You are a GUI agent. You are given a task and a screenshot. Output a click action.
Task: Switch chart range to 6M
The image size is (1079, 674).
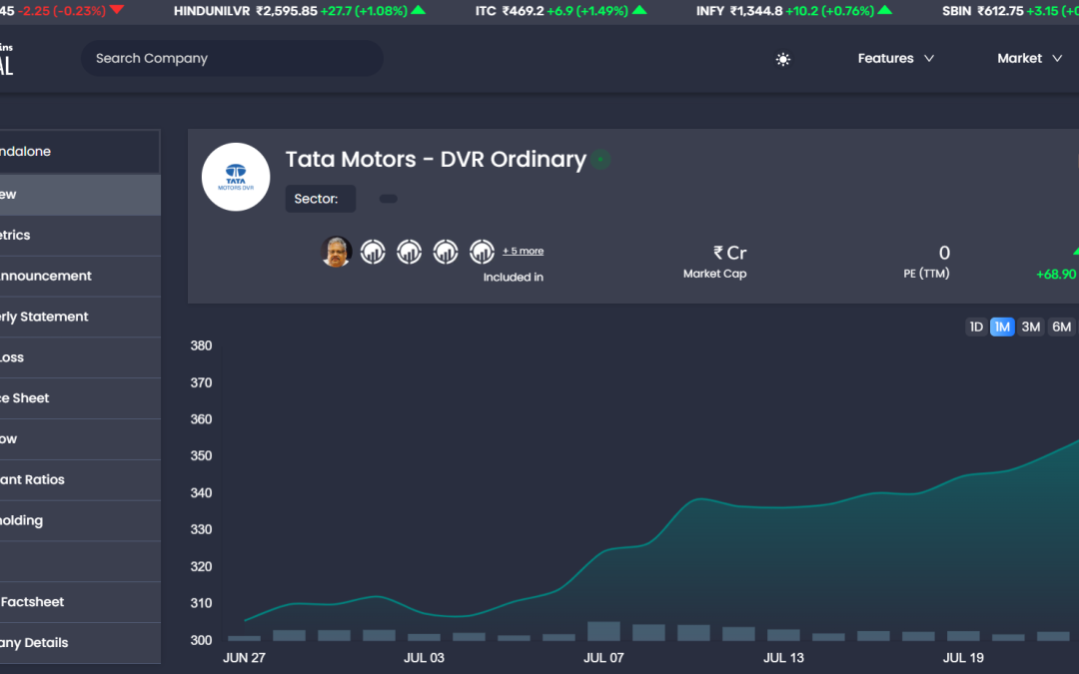point(1061,327)
